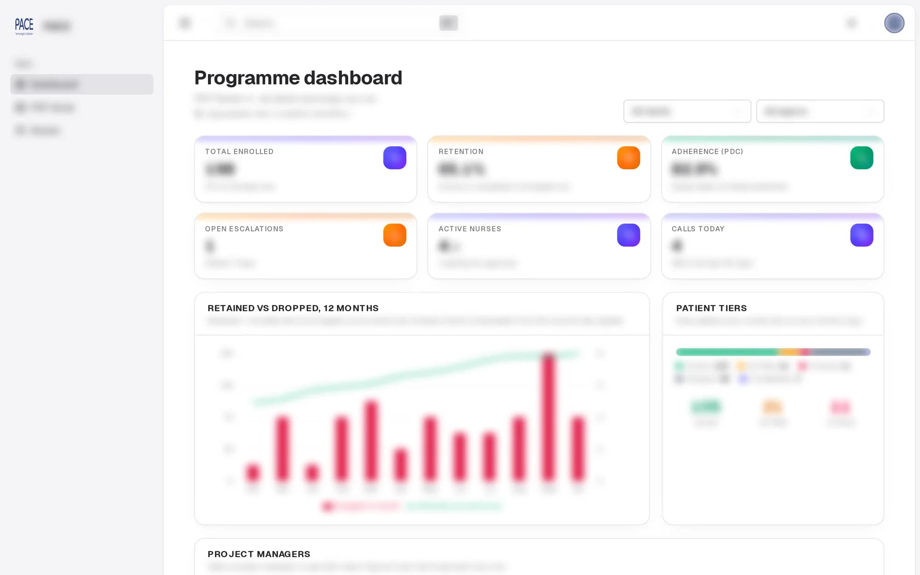Screen dimensions: 920x575
Task: Click the pink legend swatch under the Patient Tiers bar
Action: (803, 366)
